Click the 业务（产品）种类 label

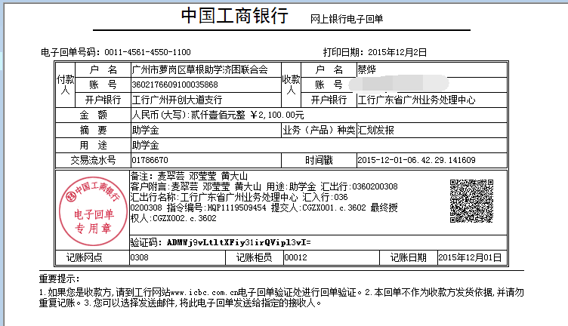(319, 131)
